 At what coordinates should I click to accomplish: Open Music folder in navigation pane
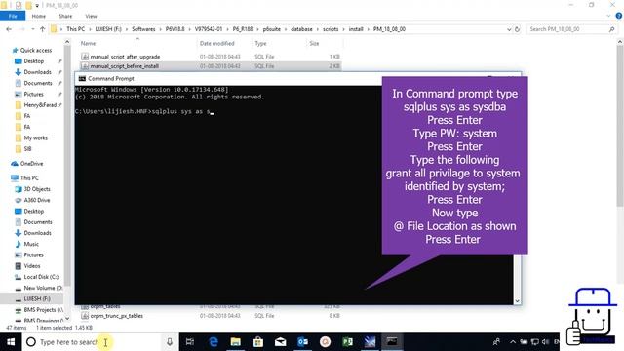click(31, 244)
